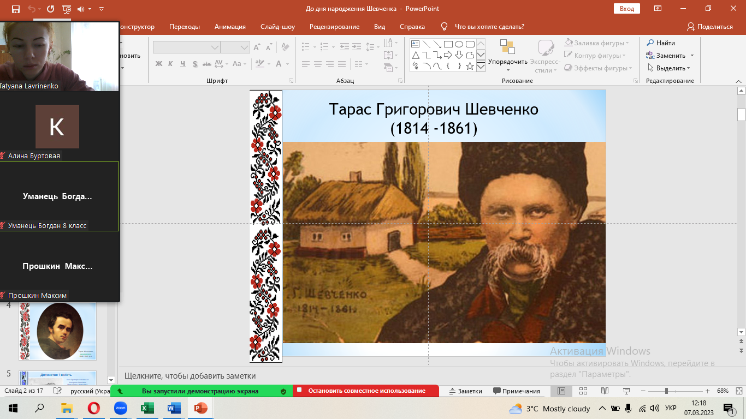
Task: Open the Слайд-шоу tab
Action: click(277, 27)
